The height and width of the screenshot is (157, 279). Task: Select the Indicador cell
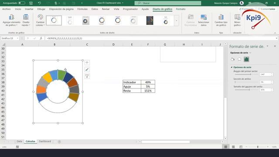[x=132, y=82]
